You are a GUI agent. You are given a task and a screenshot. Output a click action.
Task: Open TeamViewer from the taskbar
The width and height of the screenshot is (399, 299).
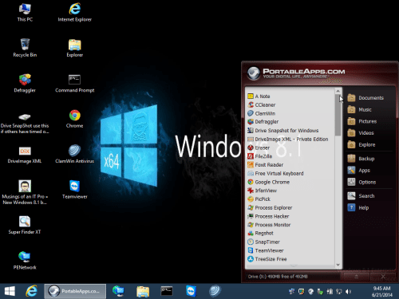(x=191, y=291)
